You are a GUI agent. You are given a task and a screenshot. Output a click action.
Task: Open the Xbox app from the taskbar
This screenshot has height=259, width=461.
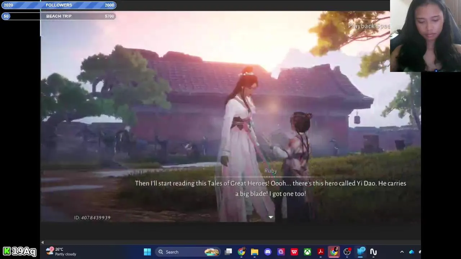pos(307,252)
